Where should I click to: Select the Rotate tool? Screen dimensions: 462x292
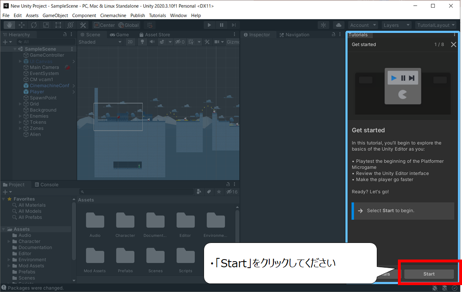(34, 25)
